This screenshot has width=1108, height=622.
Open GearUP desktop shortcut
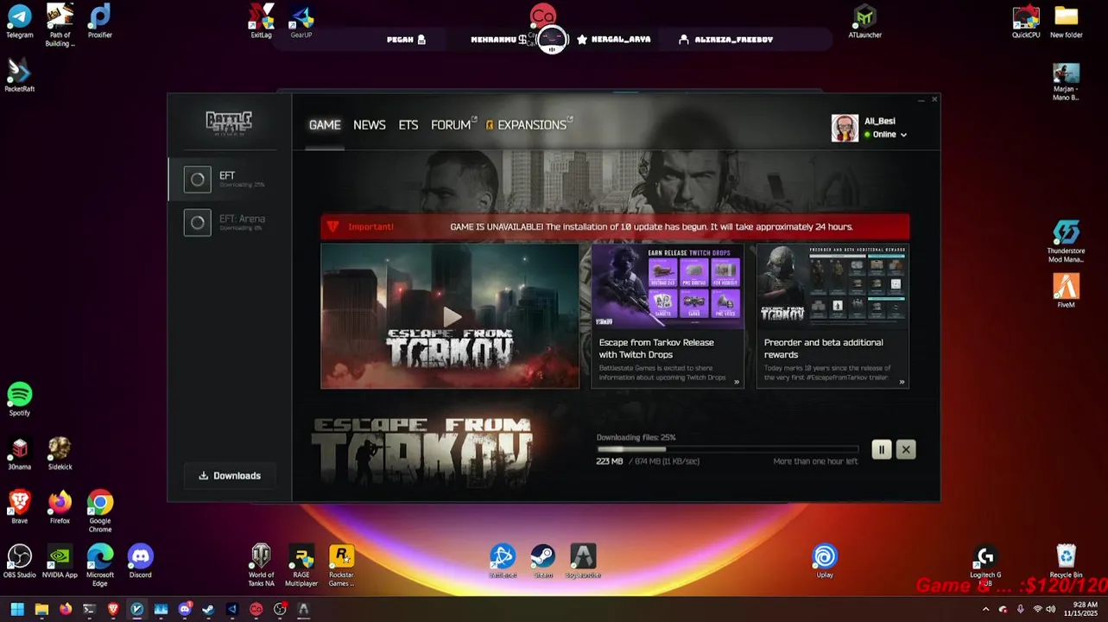click(x=301, y=22)
